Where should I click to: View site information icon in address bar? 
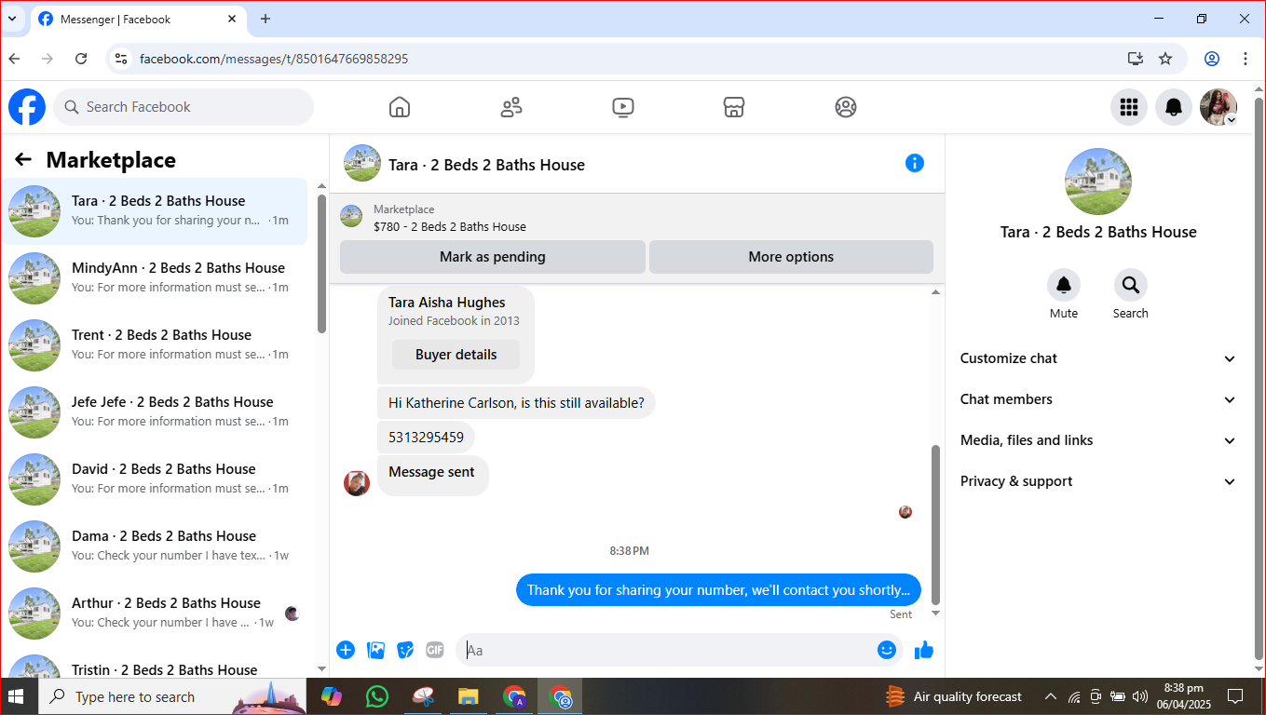click(120, 59)
